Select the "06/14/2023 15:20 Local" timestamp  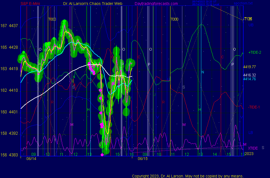pyautogui.click(x=206, y=4)
